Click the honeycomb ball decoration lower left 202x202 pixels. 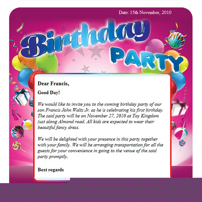point(17,132)
